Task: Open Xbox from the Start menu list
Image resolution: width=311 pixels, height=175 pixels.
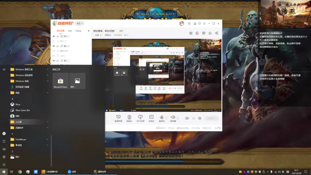Action: 30,104
